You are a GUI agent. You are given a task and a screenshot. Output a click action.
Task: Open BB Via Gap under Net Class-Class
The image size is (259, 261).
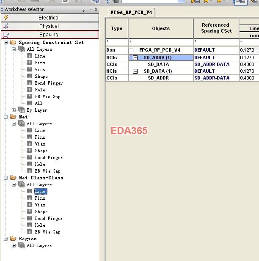[x=47, y=232]
